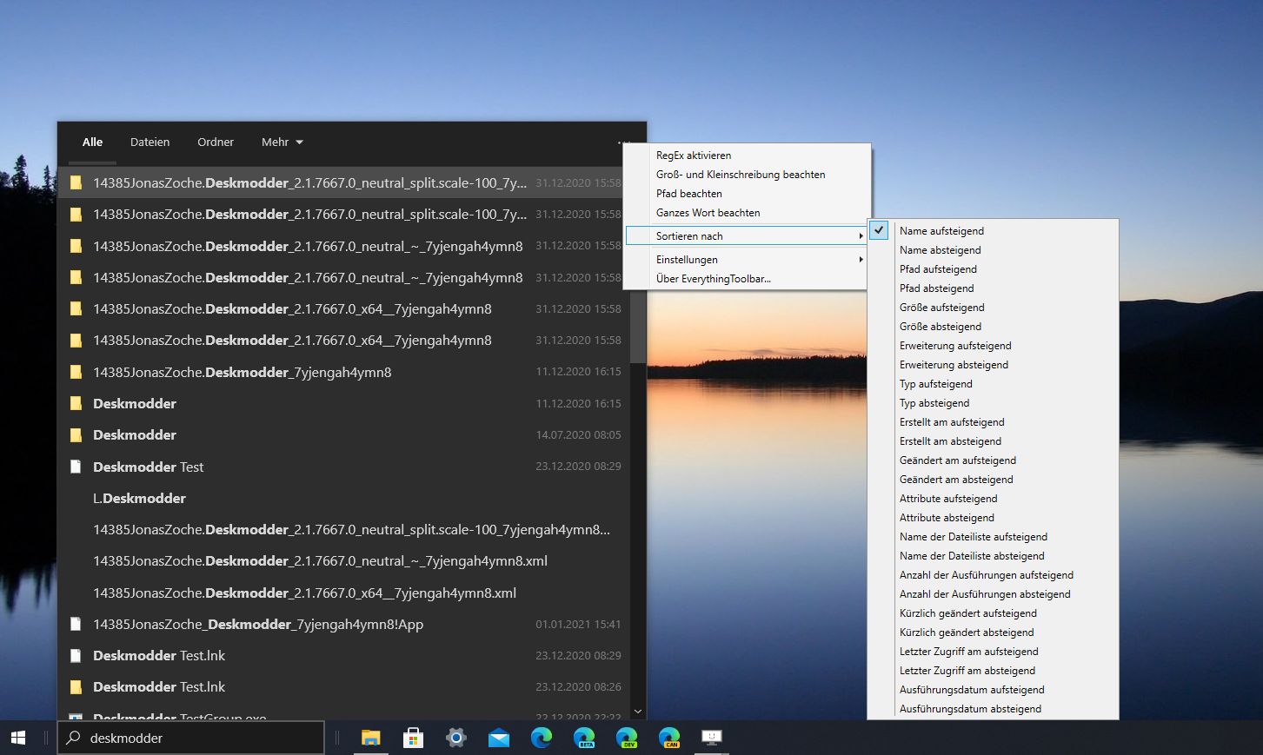Image resolution: width=1263 pixels, height=755 pixels.
Task: Sort by Geändert am absteigend
Action: pos(993,480)
